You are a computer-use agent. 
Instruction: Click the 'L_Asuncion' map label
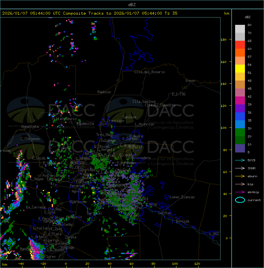(x=144, y=124)
